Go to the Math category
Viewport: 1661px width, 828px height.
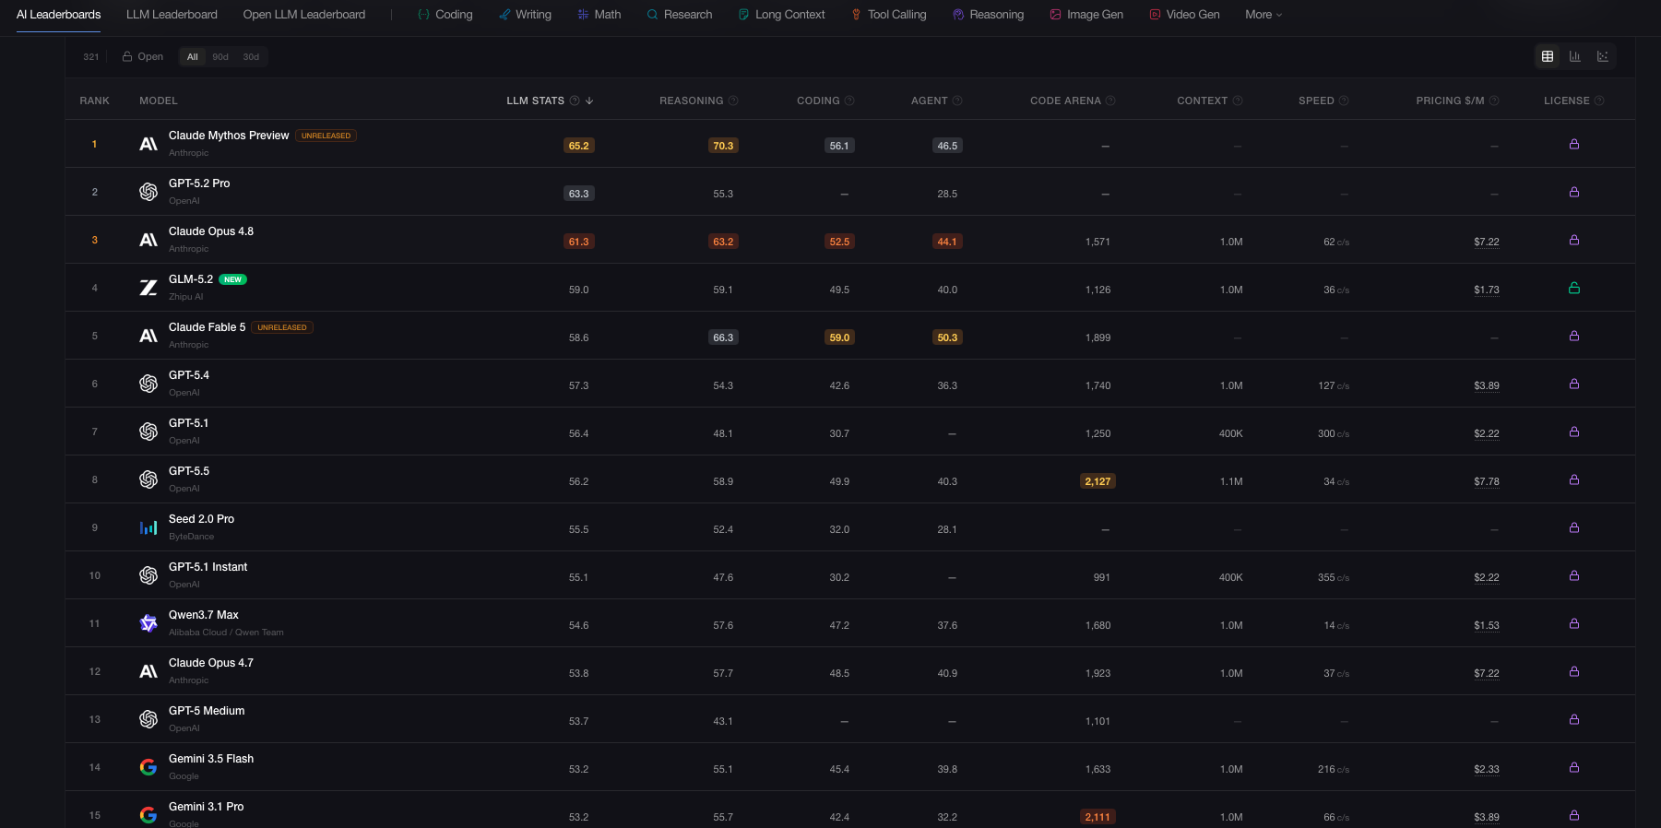[x=599, y=15]
